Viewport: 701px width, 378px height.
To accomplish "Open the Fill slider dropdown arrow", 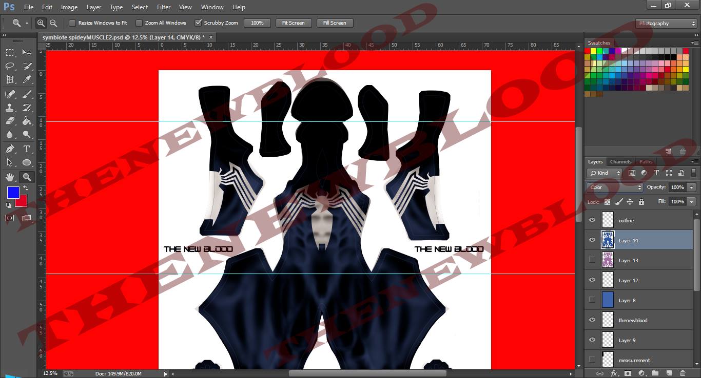I will (x=691, y=202).
